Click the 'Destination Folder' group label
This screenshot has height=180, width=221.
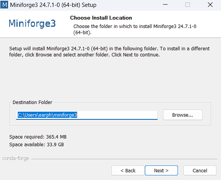[32, 102]
